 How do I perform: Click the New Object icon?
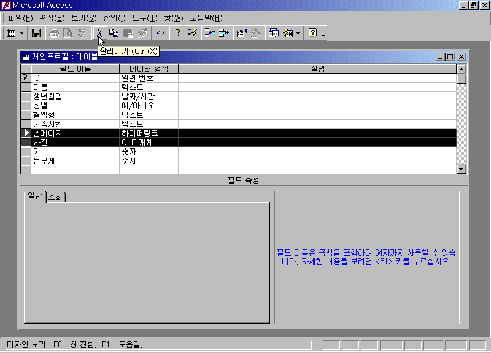(288, 33)
